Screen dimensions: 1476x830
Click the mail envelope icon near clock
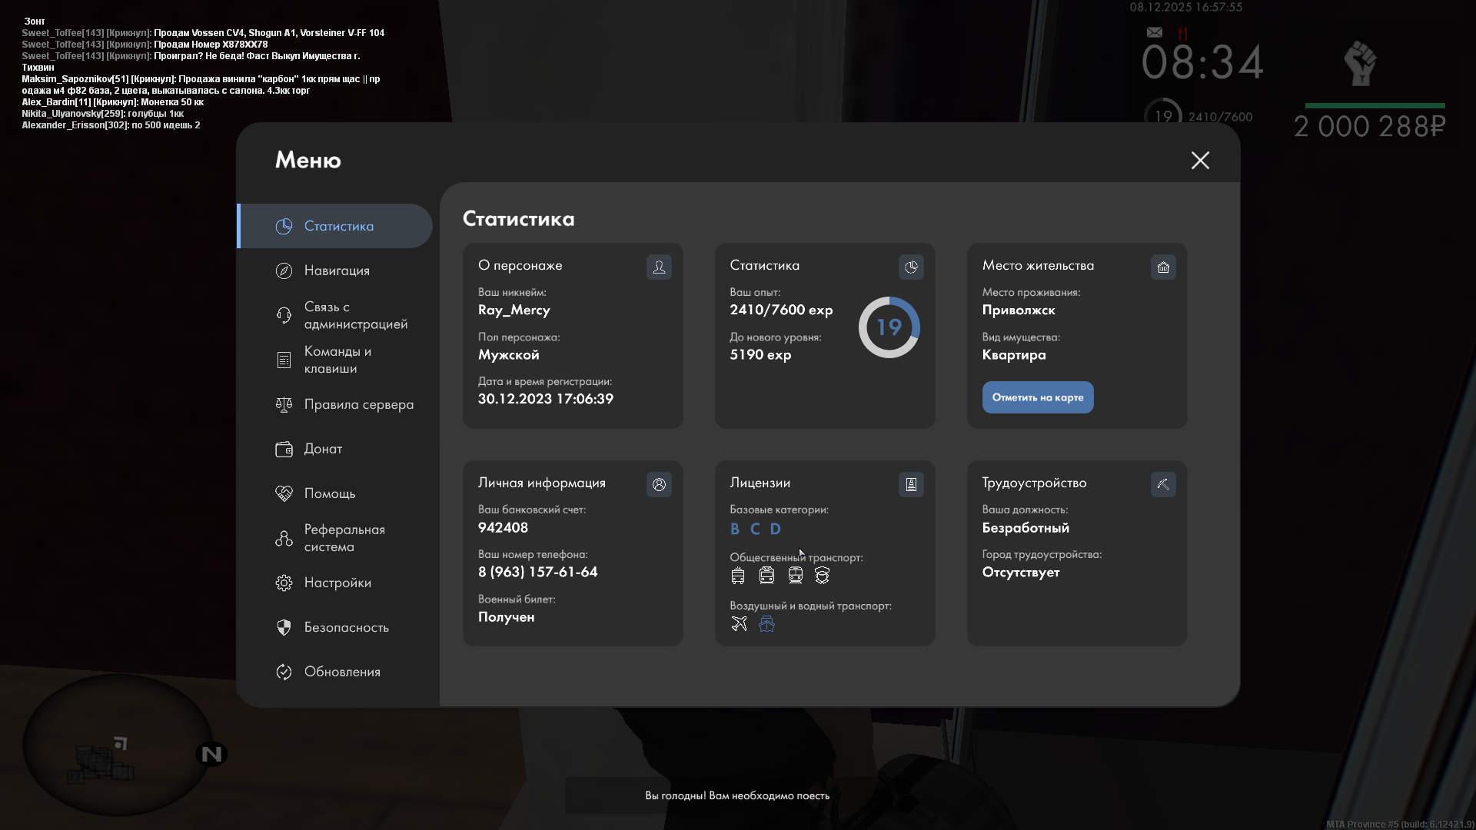pyautogui.click(x=1154, y=32)
